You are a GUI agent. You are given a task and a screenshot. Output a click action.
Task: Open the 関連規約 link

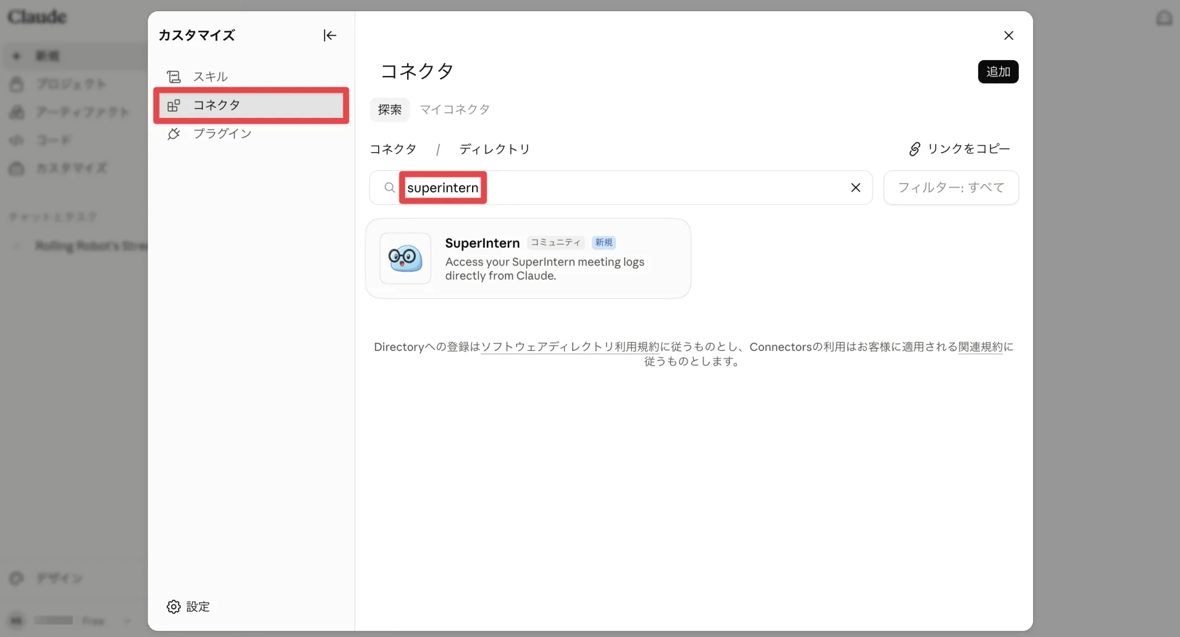click(980, 347)
